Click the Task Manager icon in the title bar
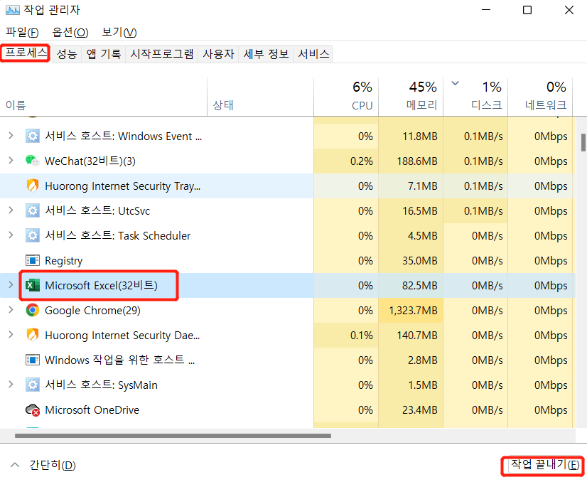This screenshot has width=587, height=482. [x=11, y=10]
